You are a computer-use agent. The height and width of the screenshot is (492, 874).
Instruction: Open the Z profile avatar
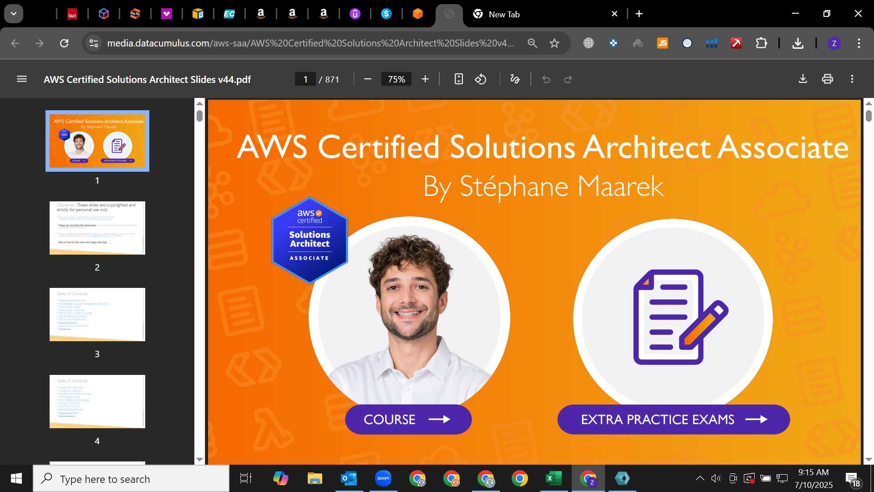click(834, 43)
